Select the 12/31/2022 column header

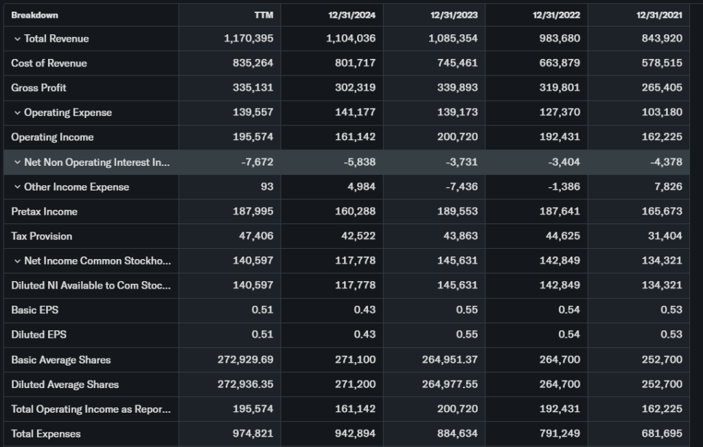tap(556, 15)
